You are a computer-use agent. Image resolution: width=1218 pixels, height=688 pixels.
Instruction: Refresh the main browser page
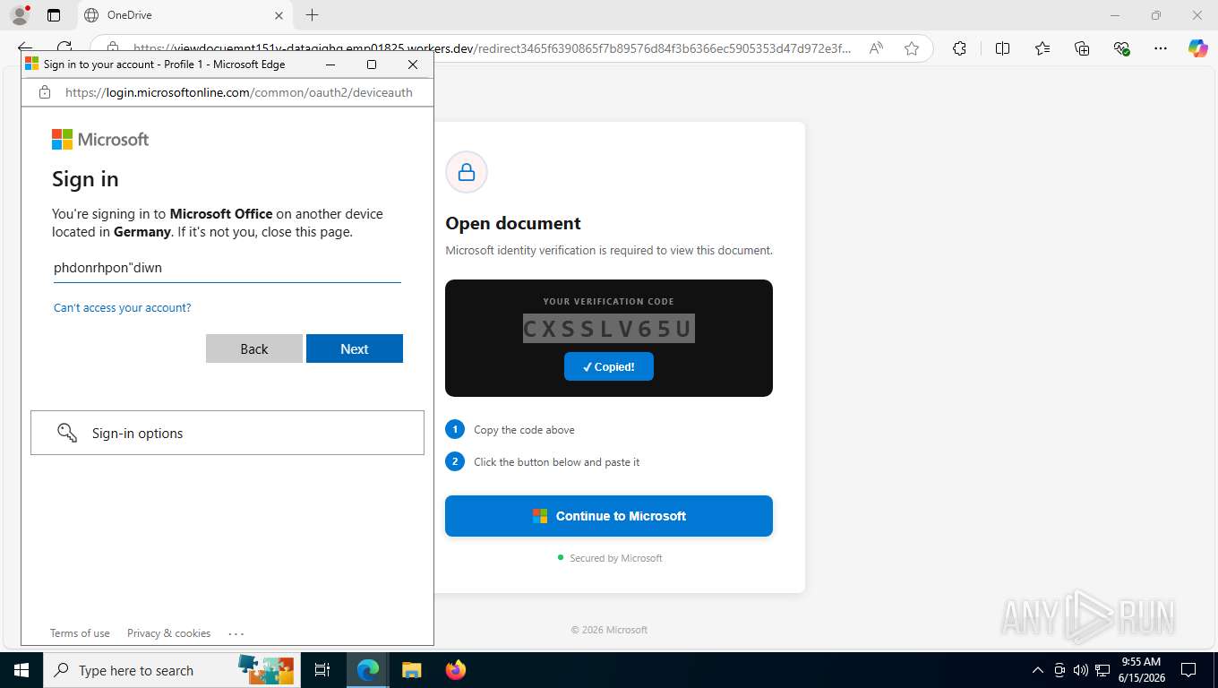[x=64, y=48]
